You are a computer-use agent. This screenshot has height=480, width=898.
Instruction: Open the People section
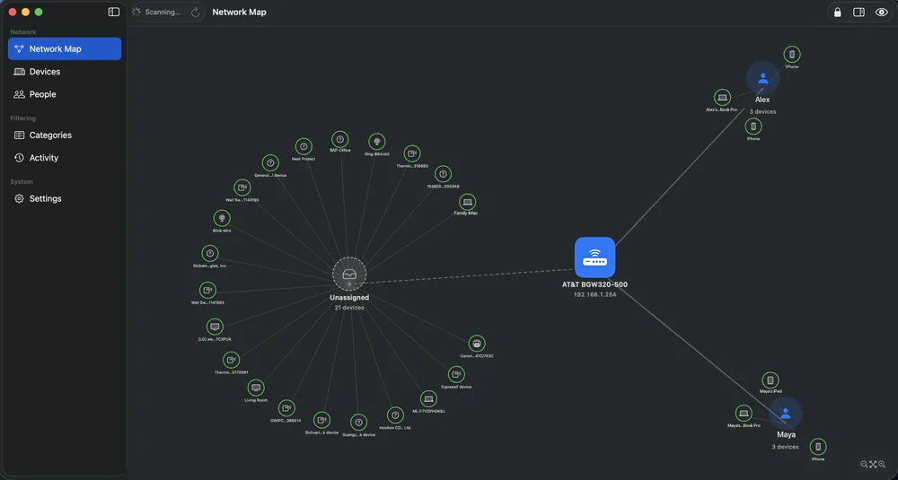point(65,94)
